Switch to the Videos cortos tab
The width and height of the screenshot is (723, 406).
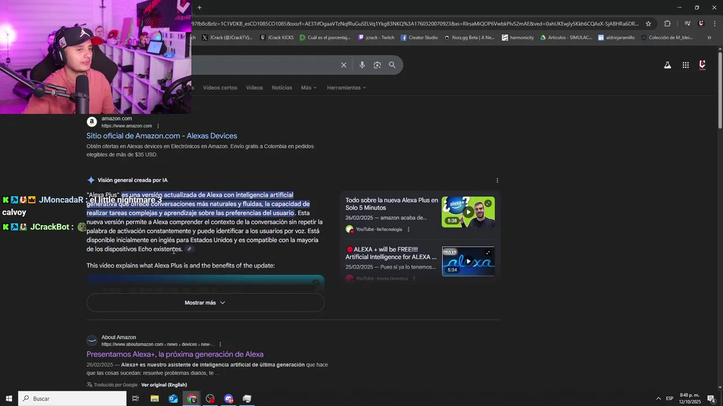pos(220,88)
